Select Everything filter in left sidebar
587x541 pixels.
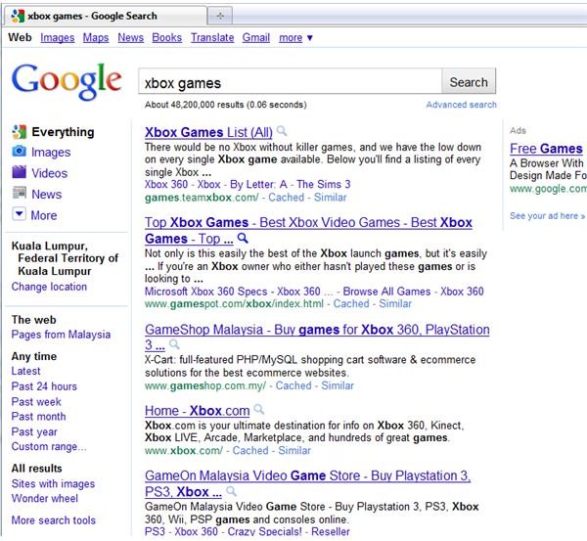click(x=63, y=132)
